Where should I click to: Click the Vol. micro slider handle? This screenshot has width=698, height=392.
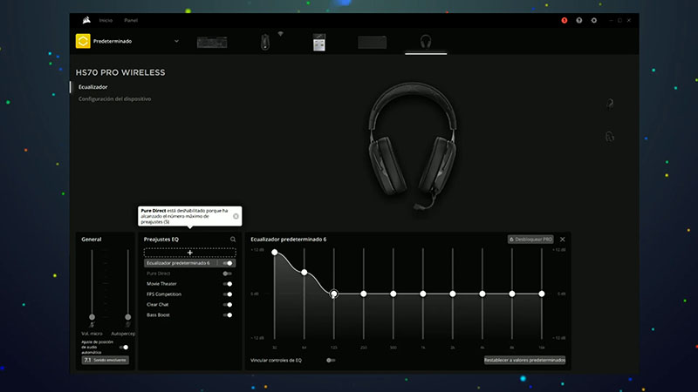pos(92,317)
